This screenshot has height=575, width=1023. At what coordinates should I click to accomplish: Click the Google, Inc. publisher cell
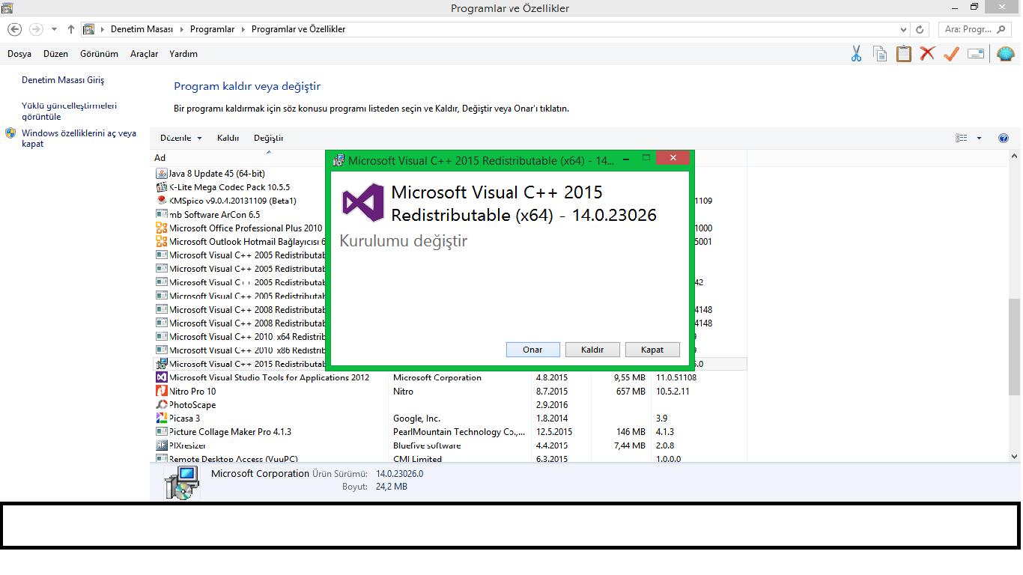pyautogui.click(x=416, y=419)
